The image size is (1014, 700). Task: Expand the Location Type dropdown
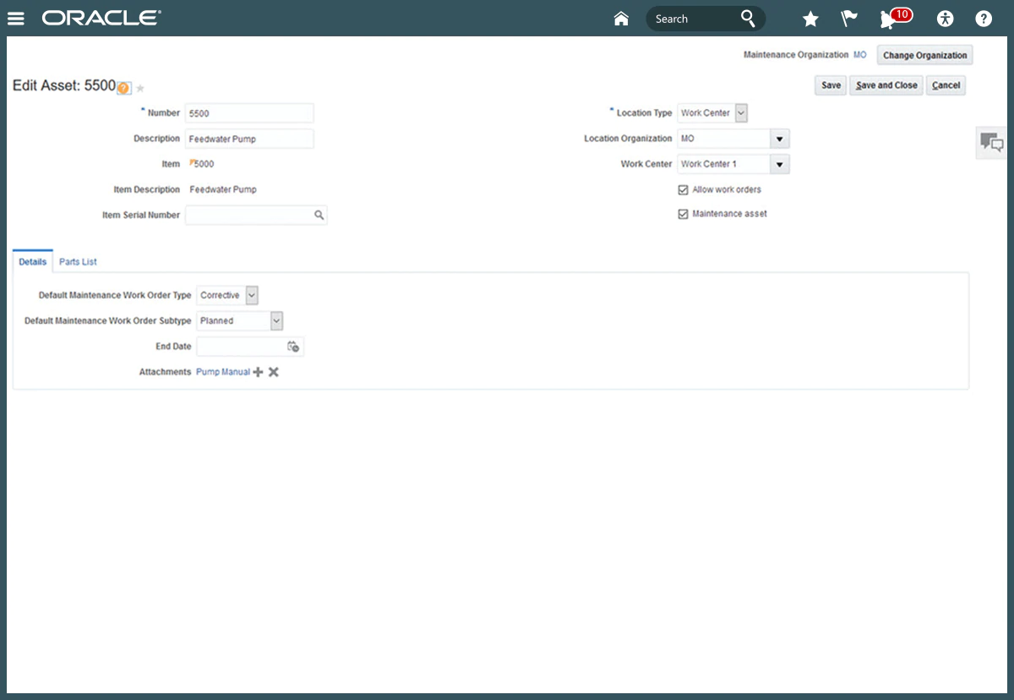point(741,113)
